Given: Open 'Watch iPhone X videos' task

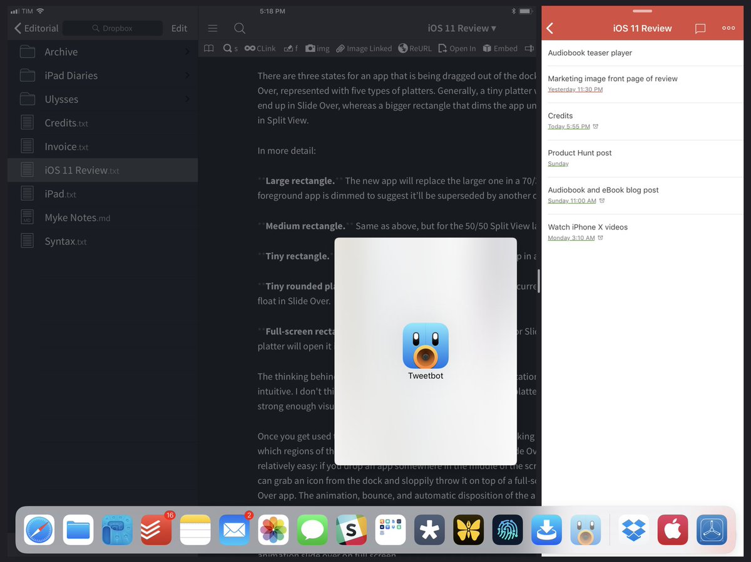Looking at the screenshot, I should (643, 233).
